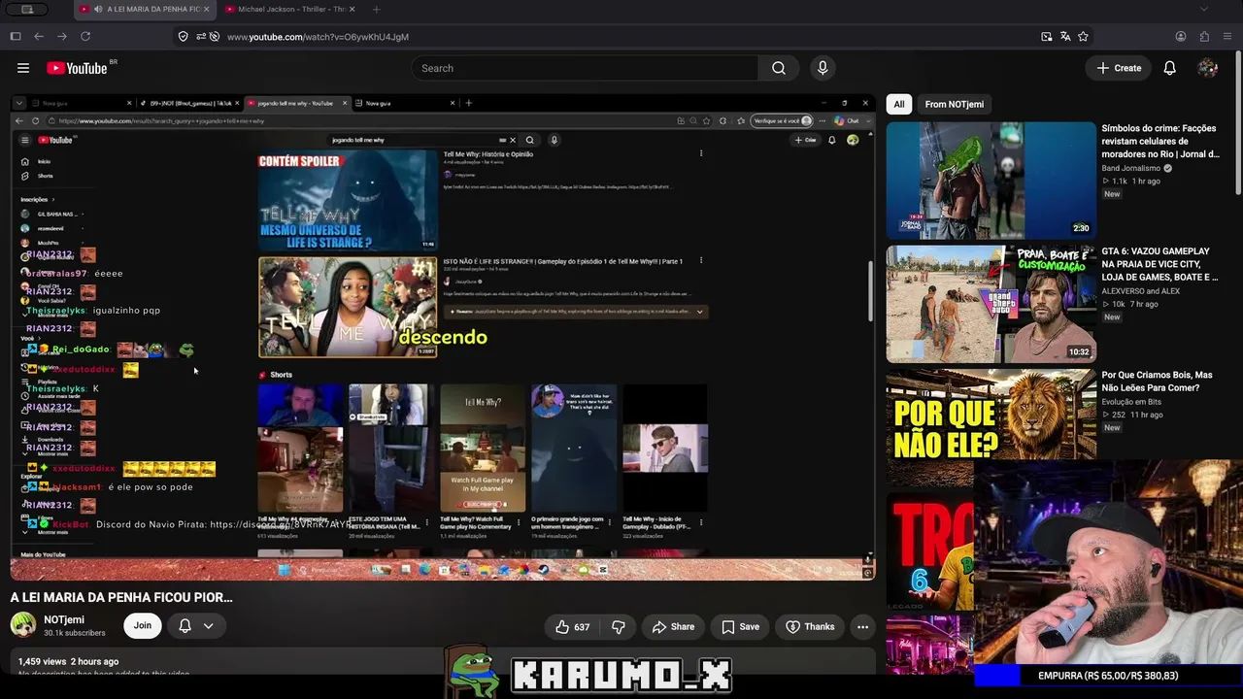Open the YouTube guide hamburger menu
This screenshot has height=699, width=1243.
(x=23, y=68)
